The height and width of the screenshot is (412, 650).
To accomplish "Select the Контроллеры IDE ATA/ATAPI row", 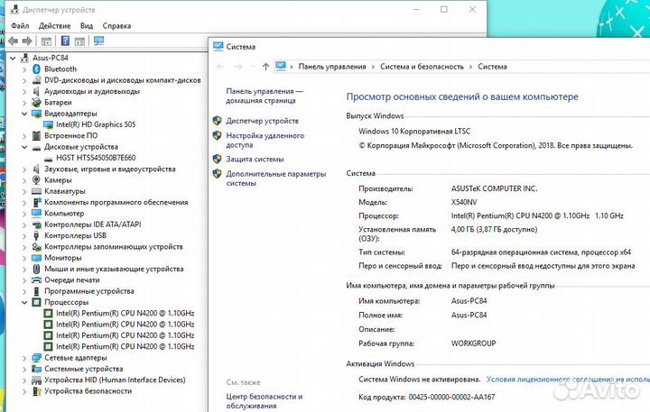I will [93, 224].
